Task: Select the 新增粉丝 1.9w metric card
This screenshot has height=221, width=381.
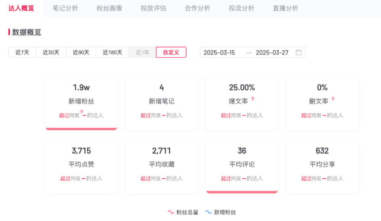Action: click(x=81, y=103)
